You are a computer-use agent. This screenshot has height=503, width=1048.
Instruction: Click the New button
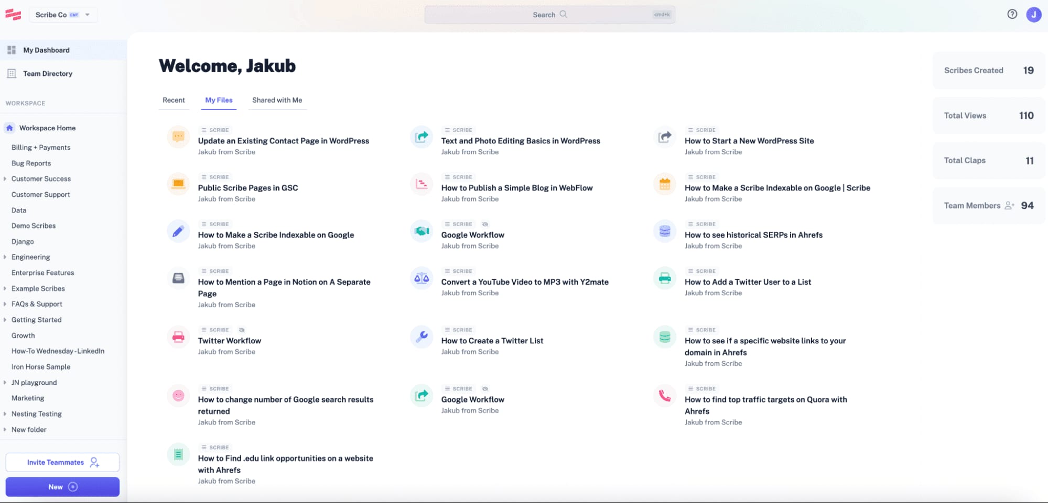(x=62, y=487)
